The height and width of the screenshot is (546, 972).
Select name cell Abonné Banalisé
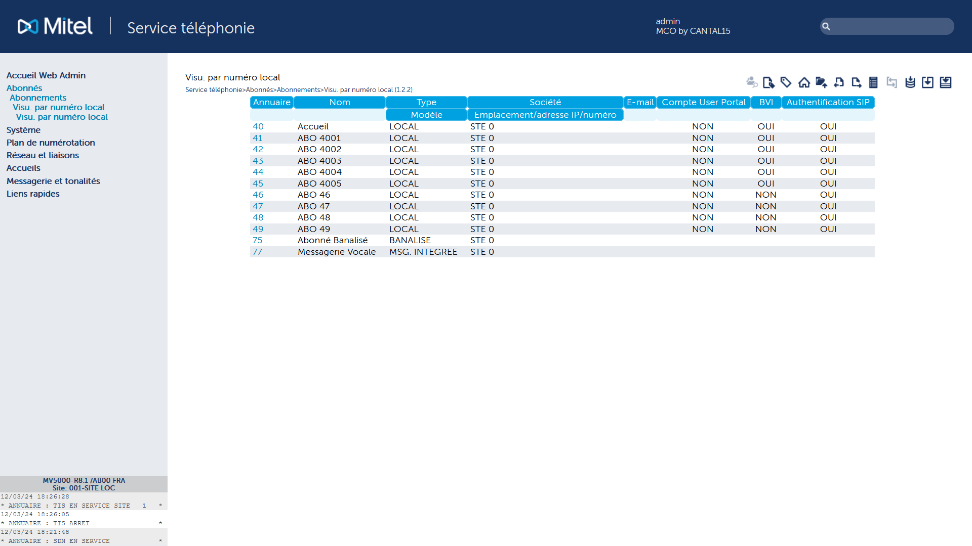[333, 240]
